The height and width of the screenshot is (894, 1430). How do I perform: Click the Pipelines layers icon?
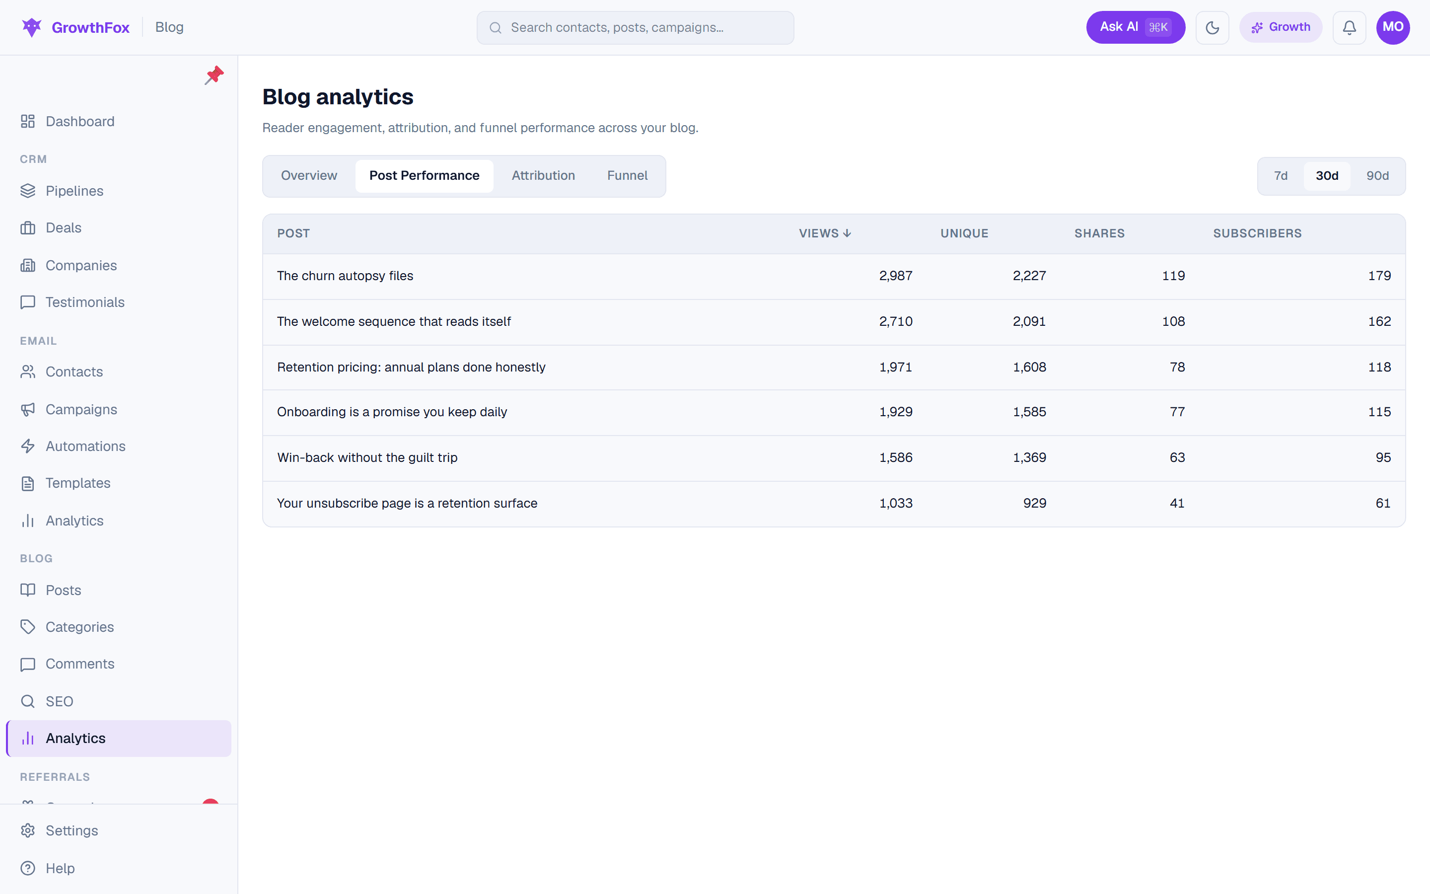[28, 191]
